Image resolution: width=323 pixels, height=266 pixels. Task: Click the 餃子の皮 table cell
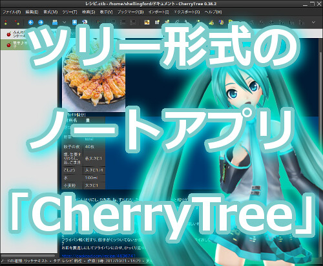[72, 147]
